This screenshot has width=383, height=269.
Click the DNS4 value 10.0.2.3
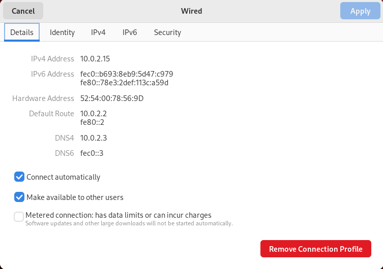pyautogui.click(x=94, y=138)
